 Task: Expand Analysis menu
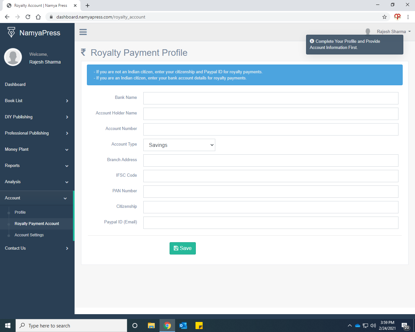coord(37,182)
